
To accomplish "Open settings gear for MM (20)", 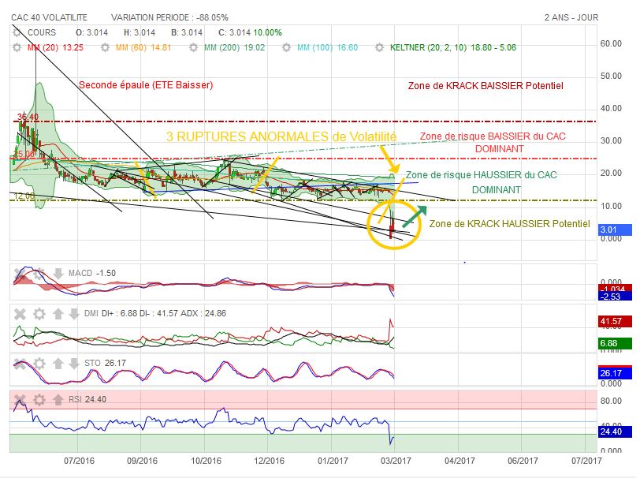I will point(17,47).
